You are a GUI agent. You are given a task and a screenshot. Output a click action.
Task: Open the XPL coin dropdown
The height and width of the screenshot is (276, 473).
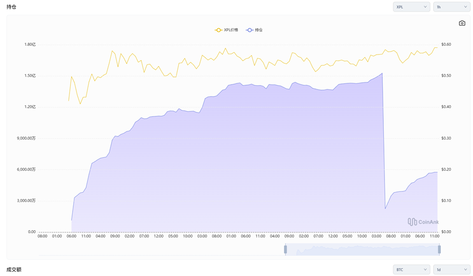[411, 7]
